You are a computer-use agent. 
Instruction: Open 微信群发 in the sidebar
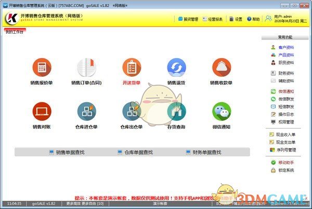pyautogui.click(x=282, y=99)
